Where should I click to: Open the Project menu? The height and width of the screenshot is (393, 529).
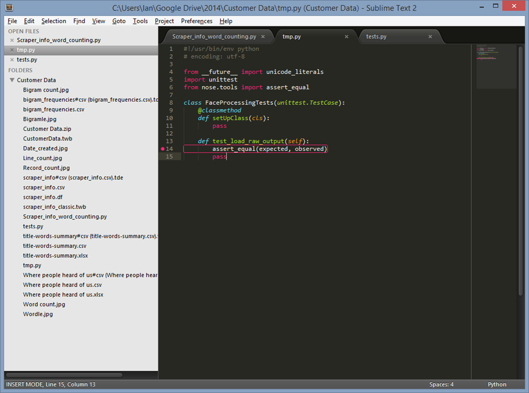coord(164,21)
